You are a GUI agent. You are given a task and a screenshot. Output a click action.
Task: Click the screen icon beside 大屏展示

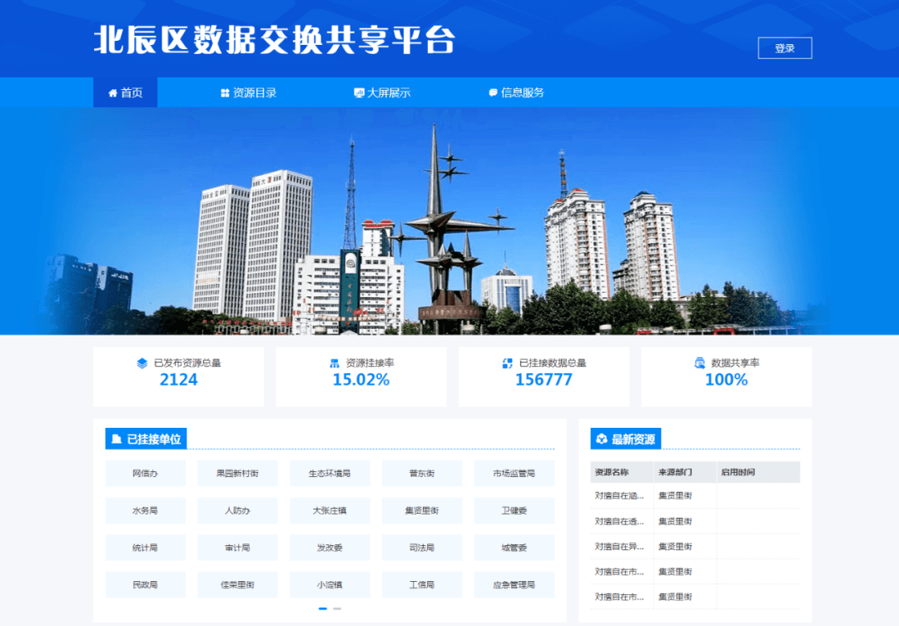pos(359,93)
